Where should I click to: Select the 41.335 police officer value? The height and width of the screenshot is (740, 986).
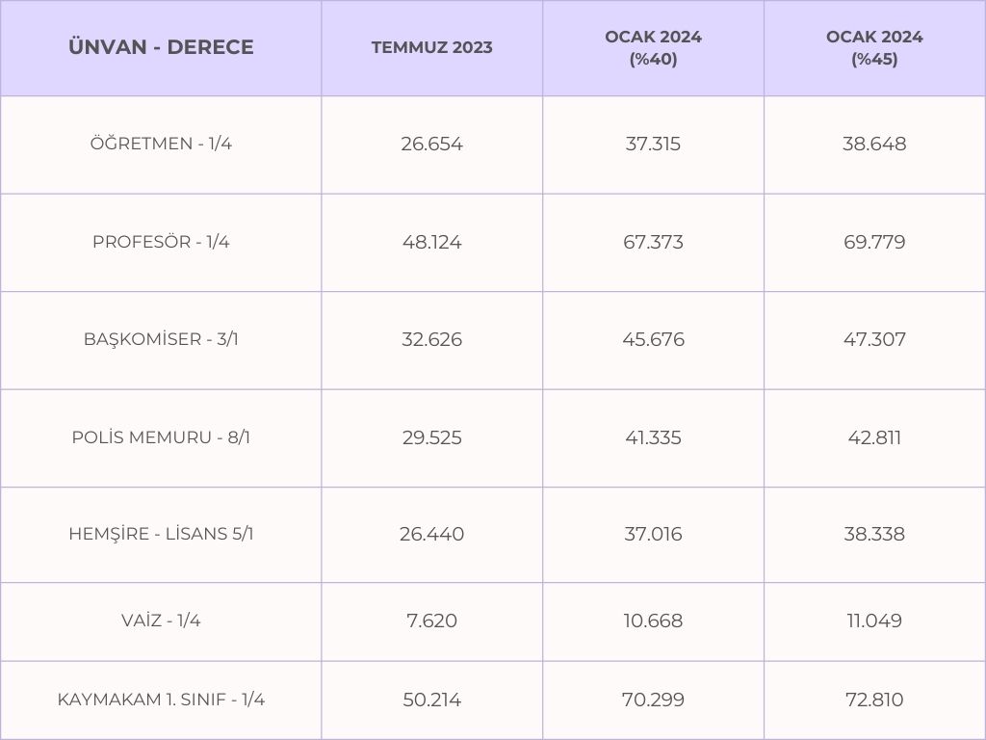(x=653, y=437)
